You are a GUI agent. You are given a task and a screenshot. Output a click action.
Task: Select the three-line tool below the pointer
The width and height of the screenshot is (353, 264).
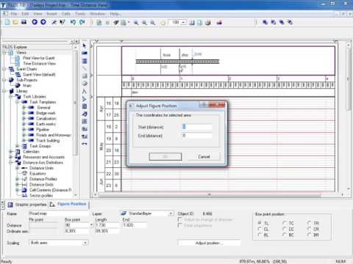coord(85,61)
